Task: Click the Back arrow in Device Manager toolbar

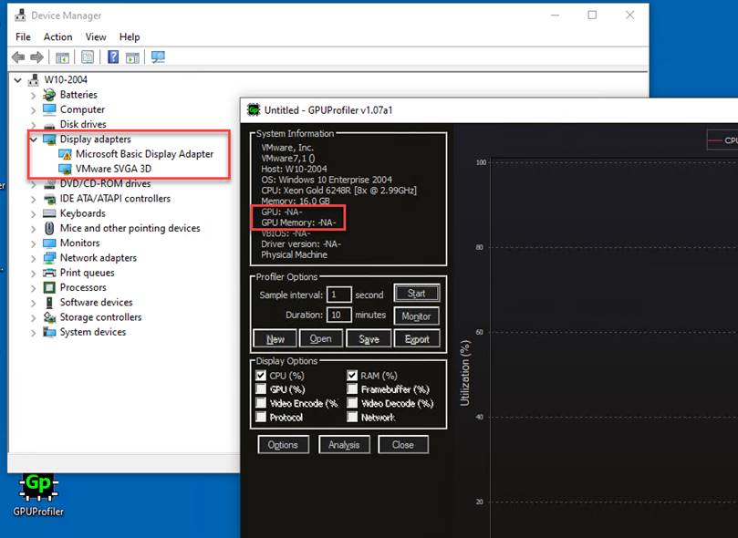Action: tap(18, 57)
